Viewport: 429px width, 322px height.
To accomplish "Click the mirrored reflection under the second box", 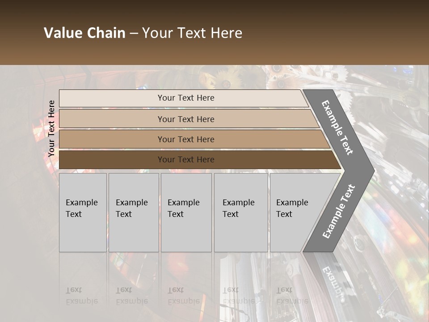I will [x=132, y=296].
